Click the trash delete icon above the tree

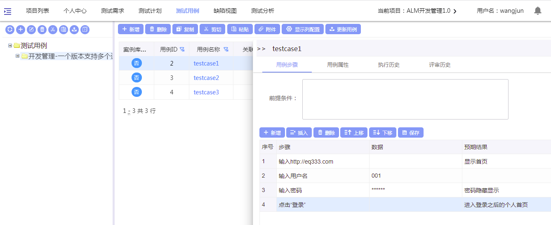(42, 29)
